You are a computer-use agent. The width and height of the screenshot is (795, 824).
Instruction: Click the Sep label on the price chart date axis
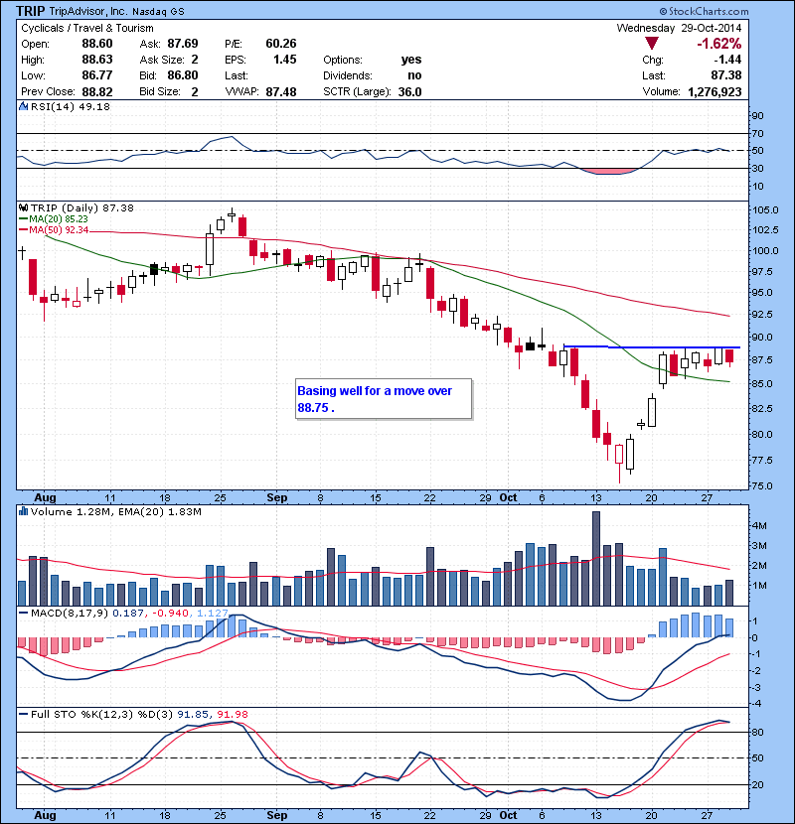click(x=276, y=497)
